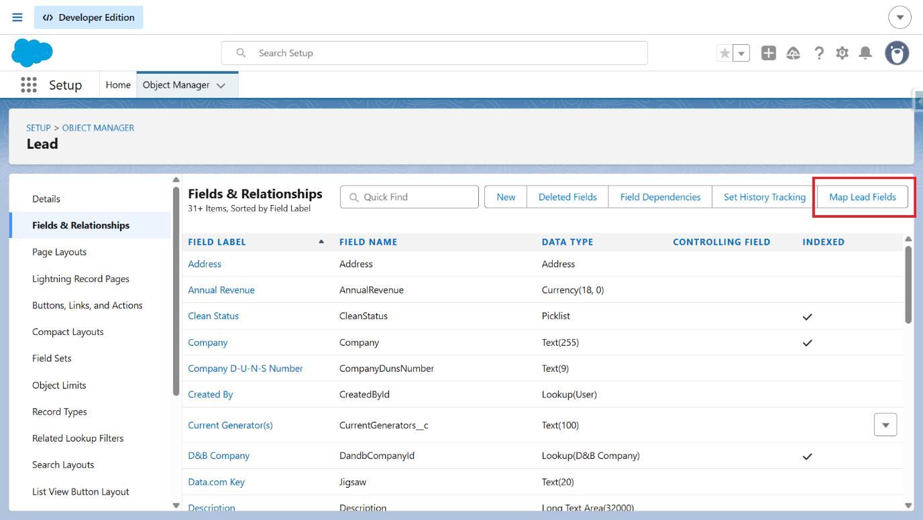Open Current Generator(s) row actions dropdown
Image resolution: width=923 pixels, height=520 pixels.
(885, 425)
